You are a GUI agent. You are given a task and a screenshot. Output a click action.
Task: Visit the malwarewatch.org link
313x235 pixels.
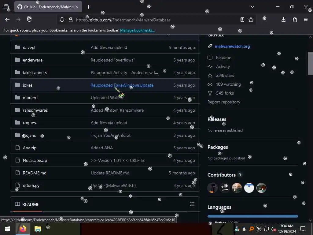pos(232,47)
